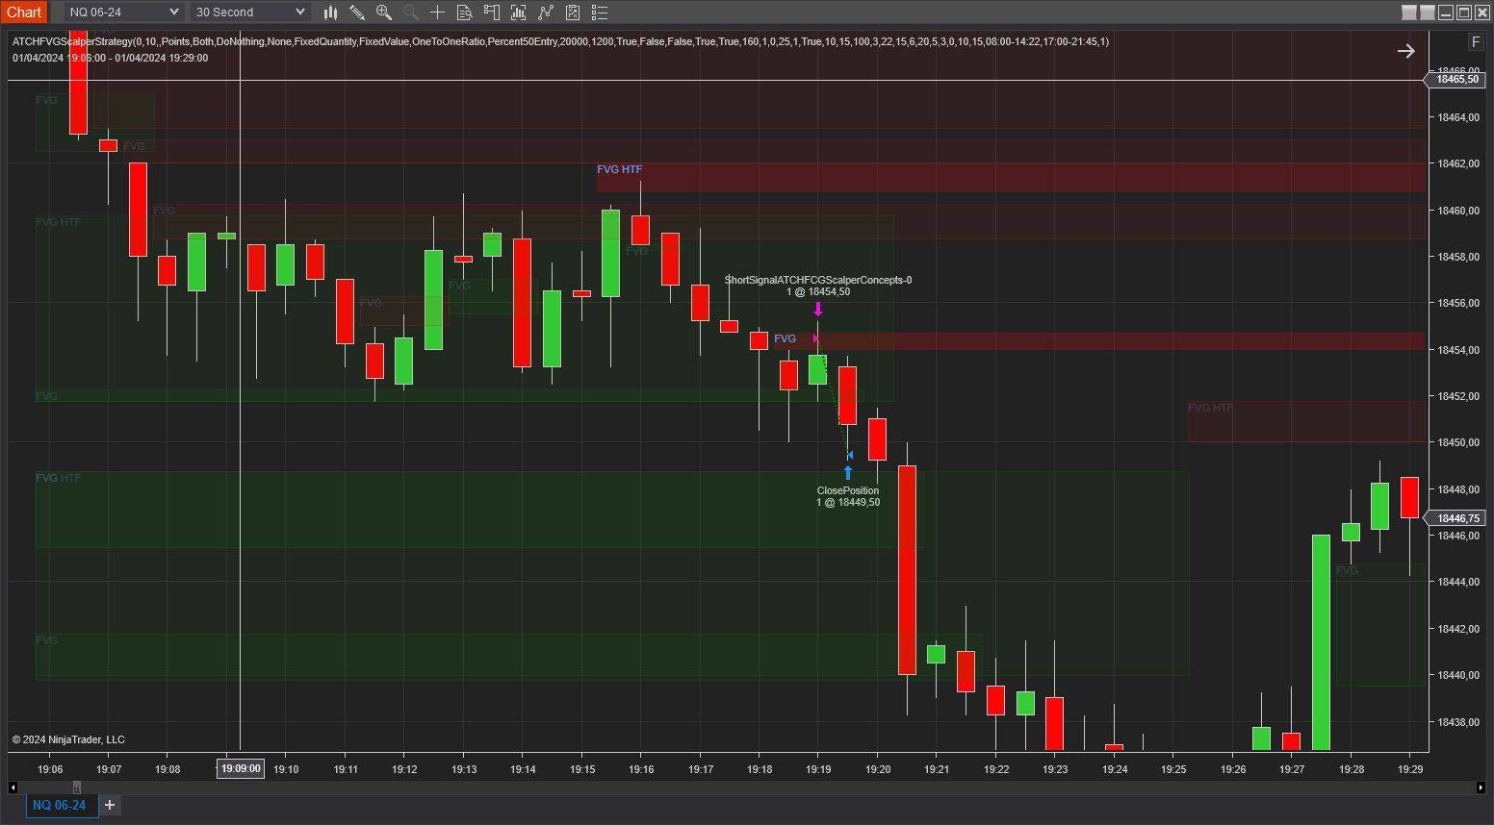Click the highlighted 19:09:00 time marker
The image size is (1494, 825).
pyautogui.click(x=240, y=768)
